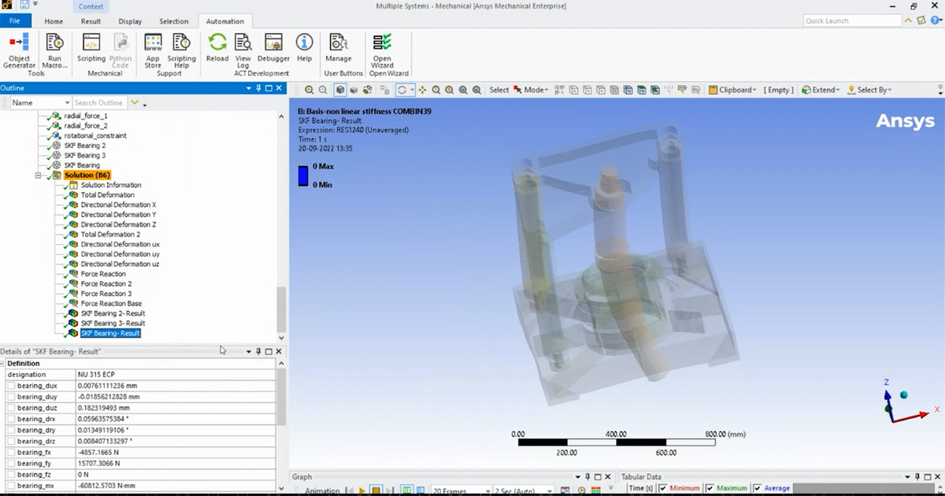Open the Scripting panel
Viewport: 945px width, 496px height.
(91, 47)
